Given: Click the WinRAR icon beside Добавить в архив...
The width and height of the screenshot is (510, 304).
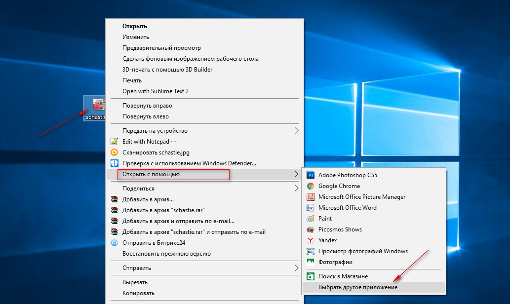Looking at the screenshot, I should point(114,199).
